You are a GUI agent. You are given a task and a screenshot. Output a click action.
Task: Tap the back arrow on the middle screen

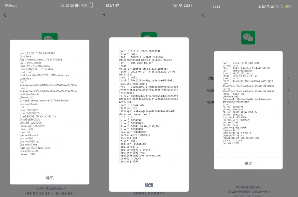pyautogui.click(x=104, y=14)
